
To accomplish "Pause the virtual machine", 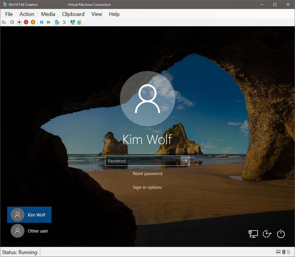I will (x=42, y=22).
